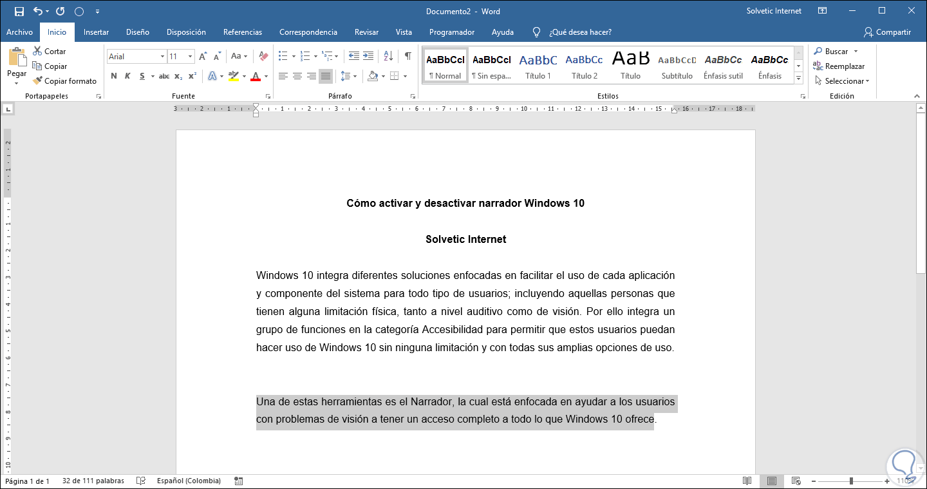Undo the last action

tap(37, 12)
